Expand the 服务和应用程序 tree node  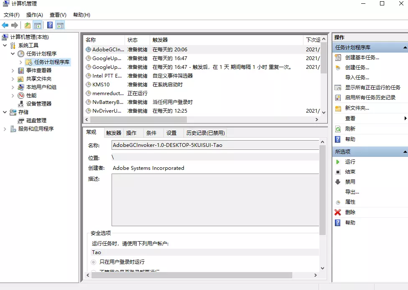coord(5,129)
